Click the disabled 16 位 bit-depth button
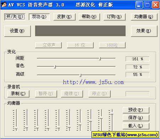 [x=80, y=45]
